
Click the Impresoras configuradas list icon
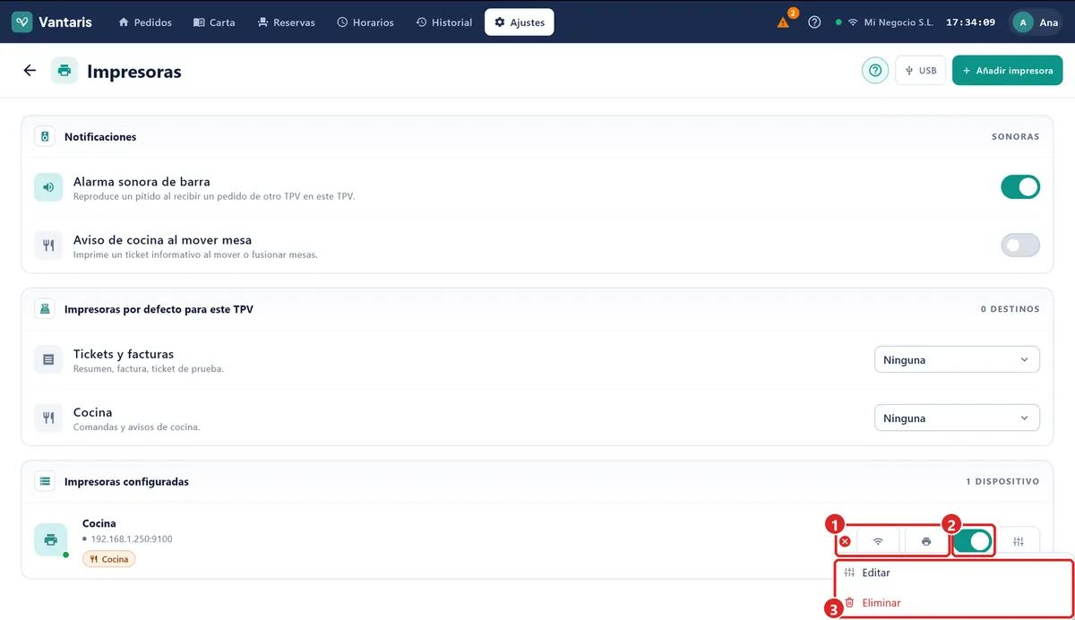[45, 481]
